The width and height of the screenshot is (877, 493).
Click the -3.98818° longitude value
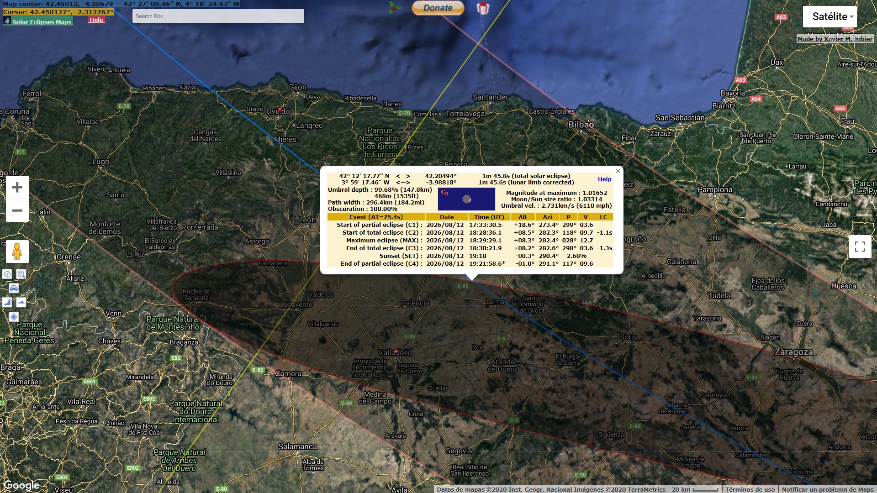441,182
